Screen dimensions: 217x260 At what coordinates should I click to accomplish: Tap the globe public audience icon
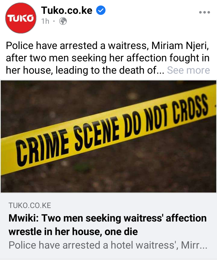(63, 21)
